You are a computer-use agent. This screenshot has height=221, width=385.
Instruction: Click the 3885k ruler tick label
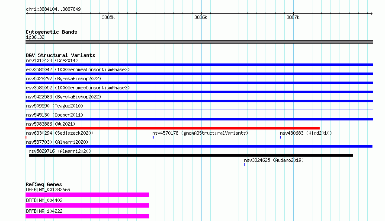click(108, 17)
